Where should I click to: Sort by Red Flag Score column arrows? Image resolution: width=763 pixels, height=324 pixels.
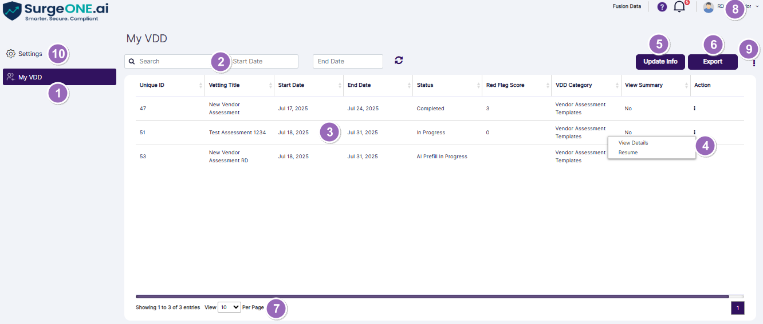click(547, 85)
